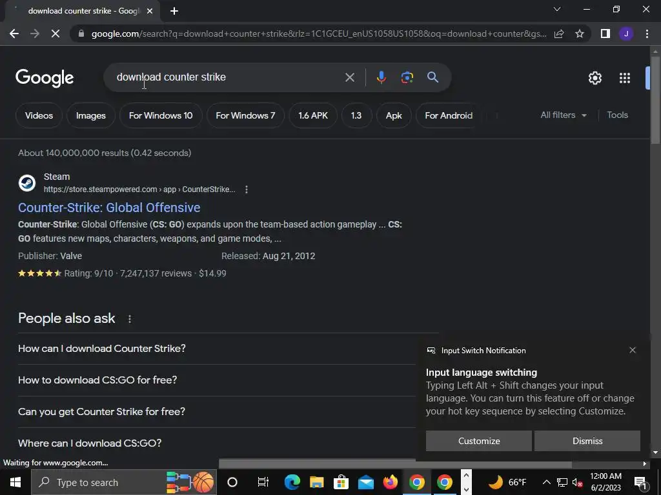Open the search Tools button
The image size is (661, 495).
[x=617, y=115]
